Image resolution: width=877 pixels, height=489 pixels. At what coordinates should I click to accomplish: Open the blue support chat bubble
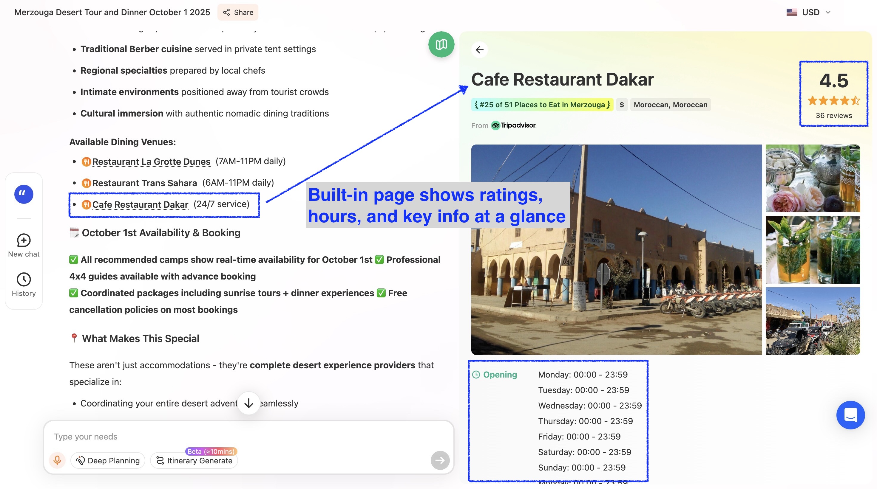pos(850,415)
